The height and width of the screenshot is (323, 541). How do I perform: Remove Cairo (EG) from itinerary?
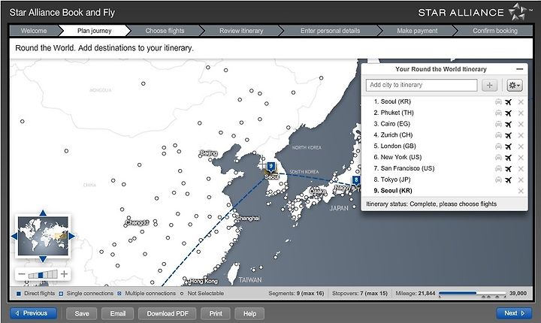point(521,124)
